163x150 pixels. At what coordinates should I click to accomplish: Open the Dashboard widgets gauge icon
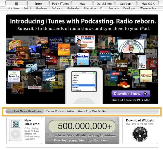(x=140, y=134)
